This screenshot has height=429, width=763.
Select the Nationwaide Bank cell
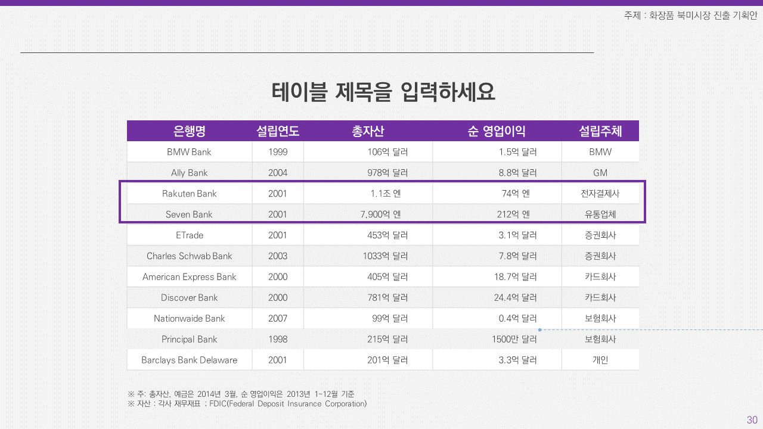pyautogui.click(x=190, y=319)
